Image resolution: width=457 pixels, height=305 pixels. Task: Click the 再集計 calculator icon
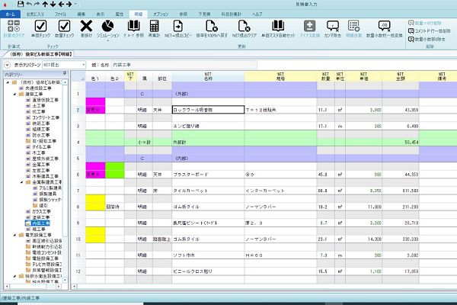click(x=154, y=26)
